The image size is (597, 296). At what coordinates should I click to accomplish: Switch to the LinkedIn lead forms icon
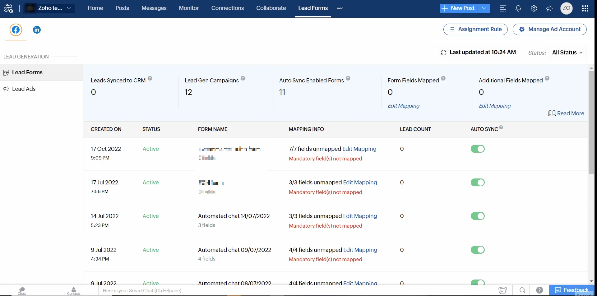(x=37, y=30)
